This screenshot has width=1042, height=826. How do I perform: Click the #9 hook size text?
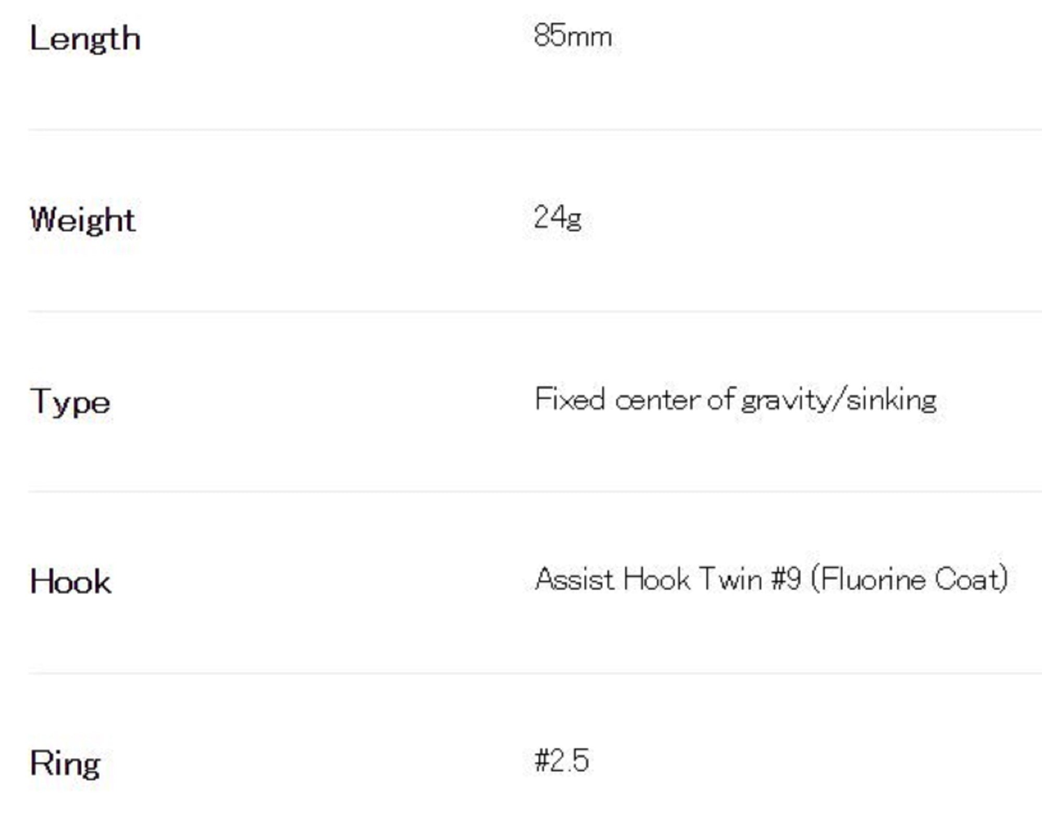(786, 579)
